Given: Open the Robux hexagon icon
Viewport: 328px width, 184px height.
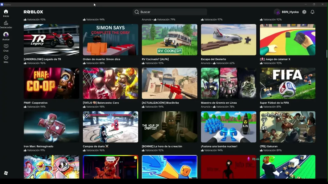Looking at the screenshot, I should point(304,12).
